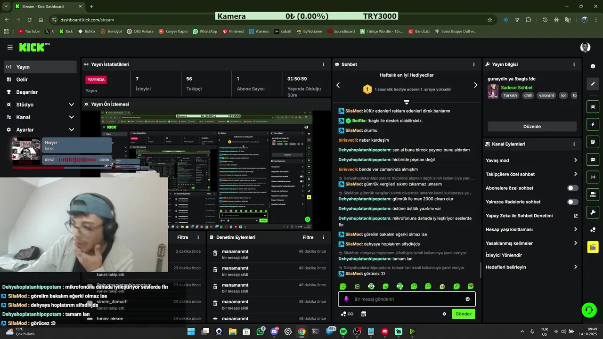Click the purple microphone in message box
The height and width of the screenshot is (339, 603).
pos(346,299)
